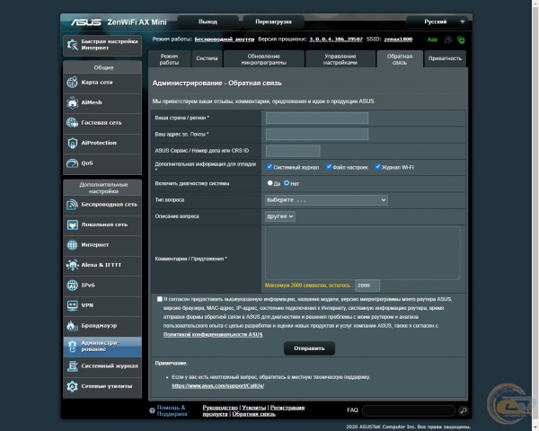This screenshot has width=539, height=431.
Task: Click the Выход button
Action: click(208, 22)
